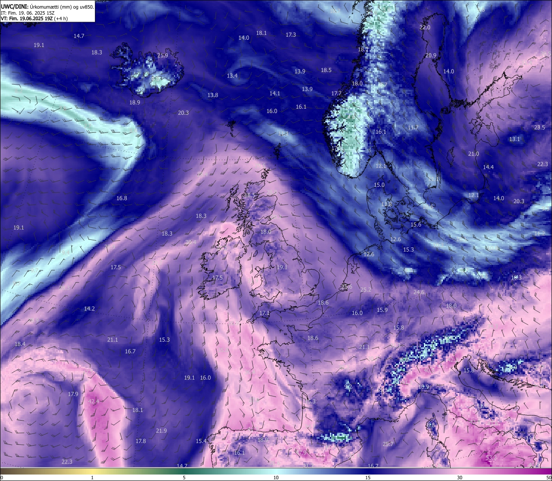The height and width of the screenshot is (481, 552).
Task: Click the '13.1' map value
Action: coord(514,139)
